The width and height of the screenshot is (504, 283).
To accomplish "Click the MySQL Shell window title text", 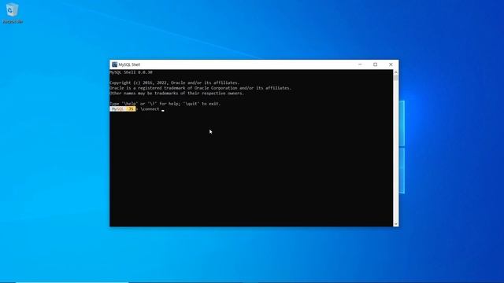I will tap(129, 64).
